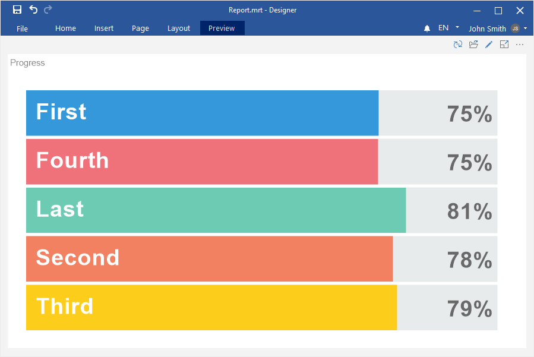Click the open folder icon
The height and width of the screenshot is (357, 534).
coord(473,45)
